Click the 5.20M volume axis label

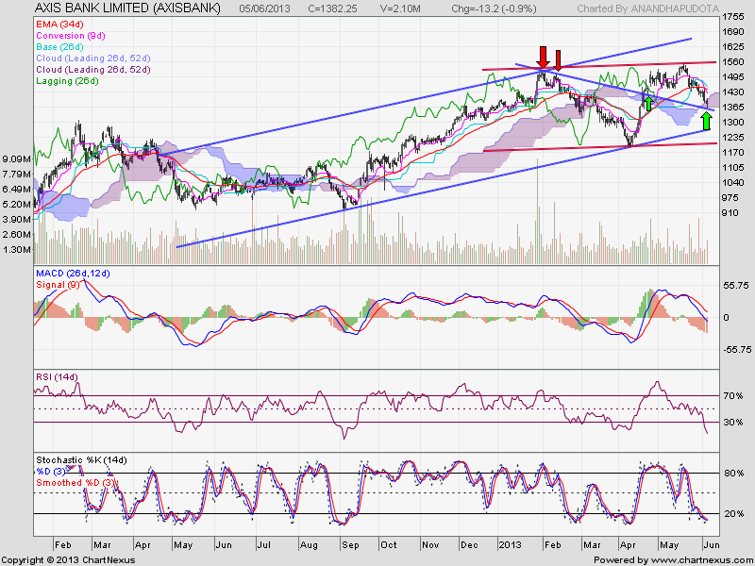[17, 204]
